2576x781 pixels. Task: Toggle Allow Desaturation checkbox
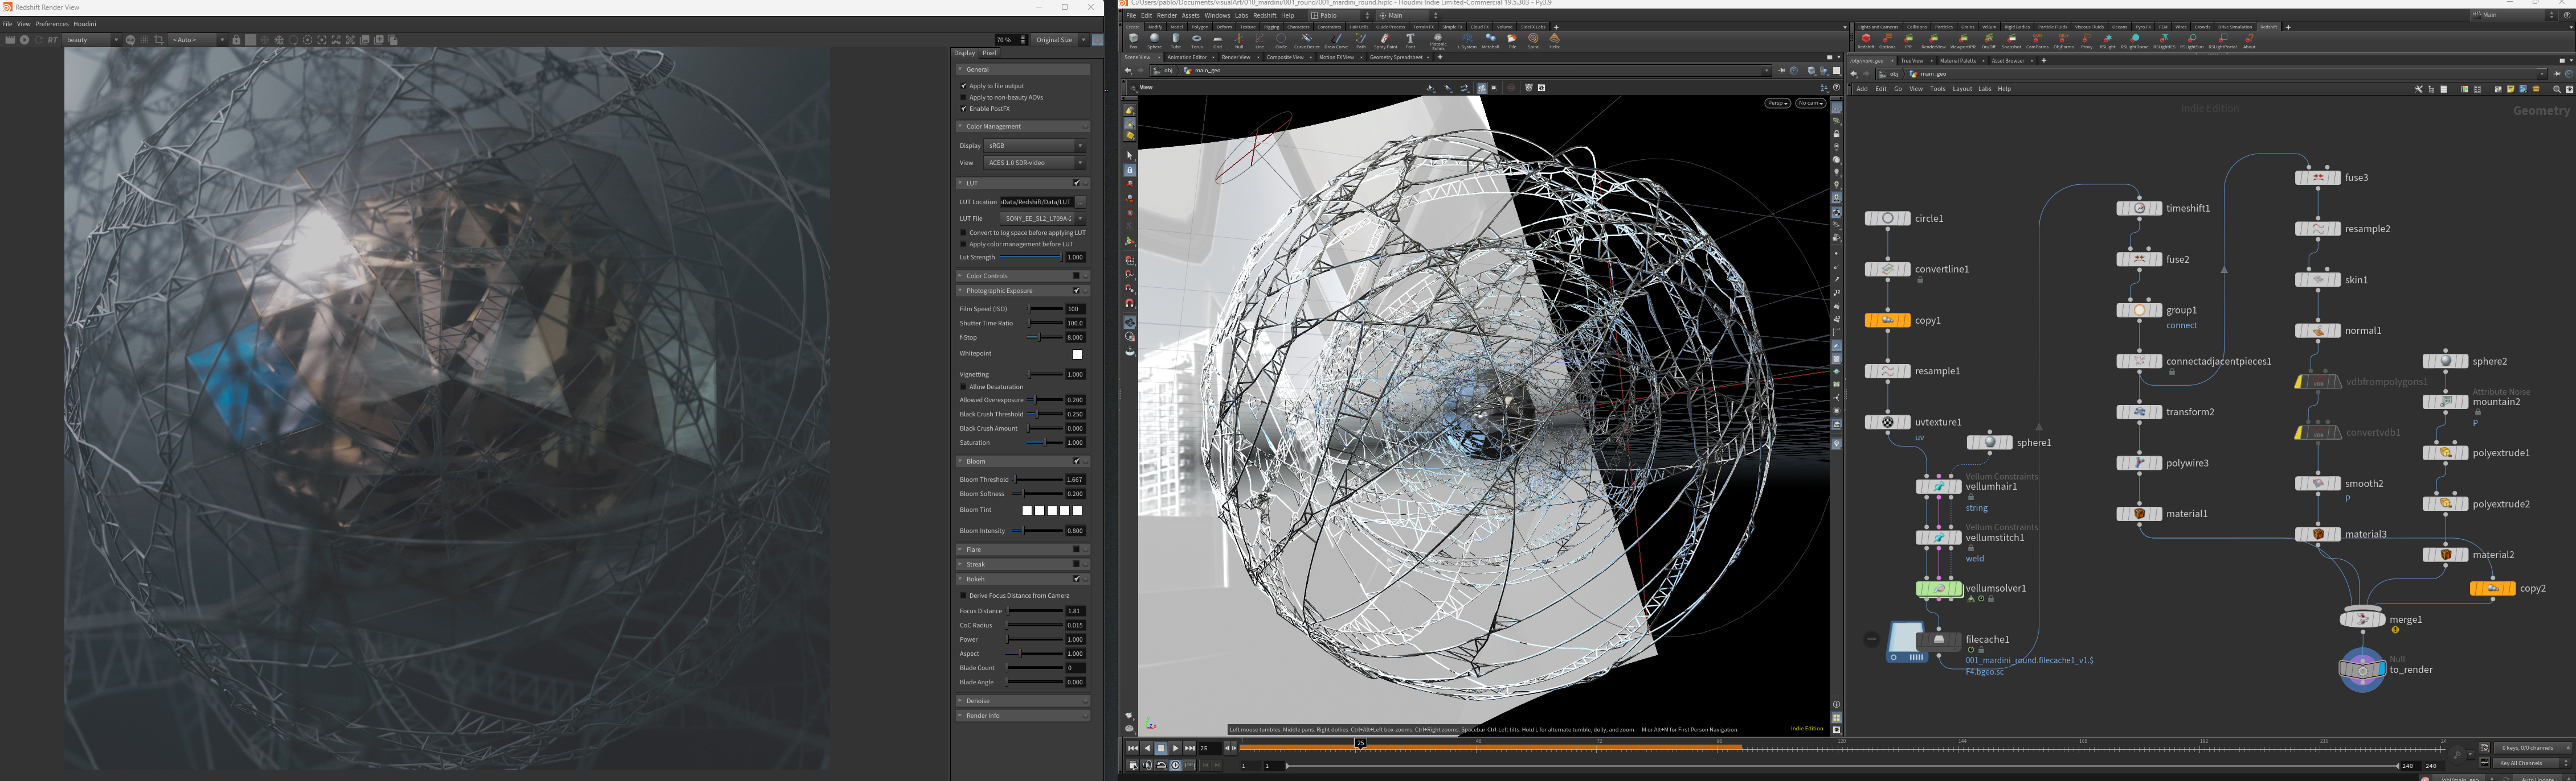pos(964,386)
